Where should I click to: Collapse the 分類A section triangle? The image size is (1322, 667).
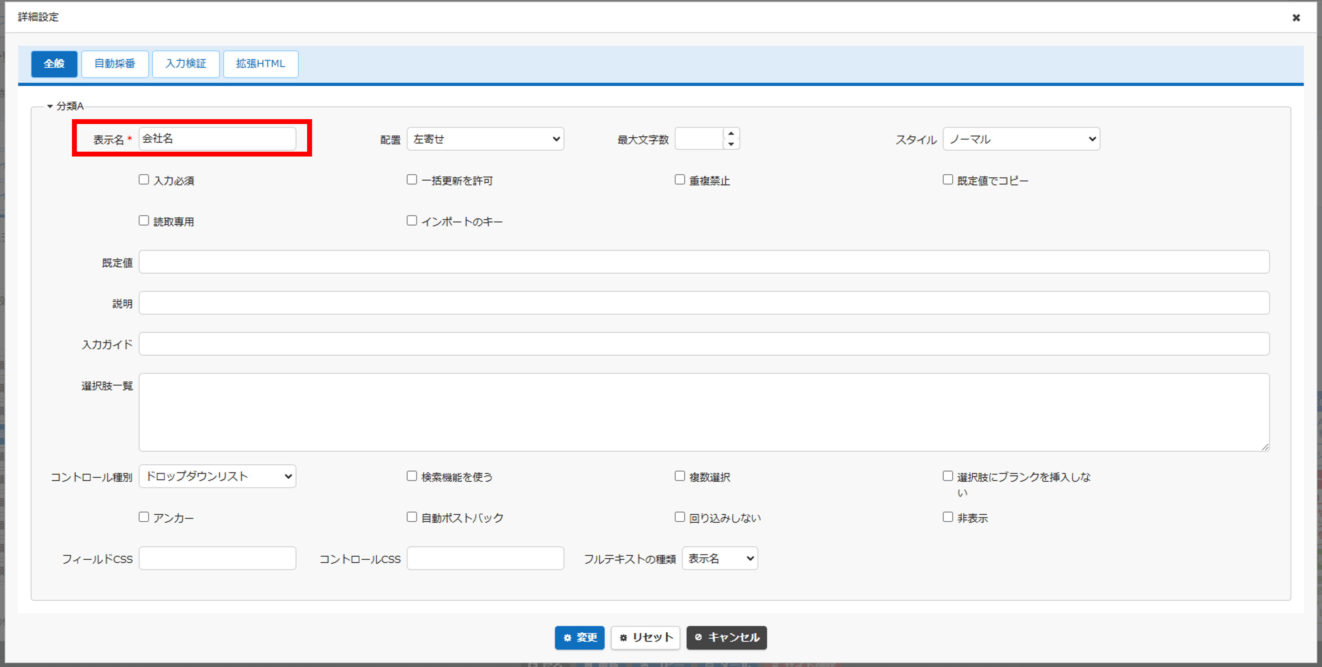point(50,106)
